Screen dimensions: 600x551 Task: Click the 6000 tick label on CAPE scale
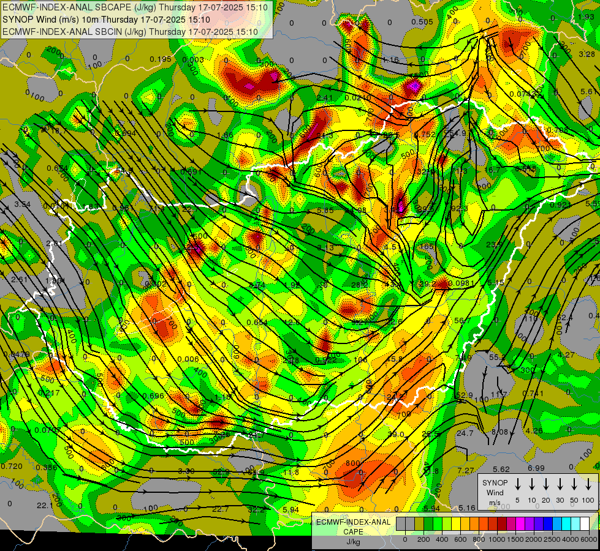pyautogui.click(x=589, y=539)
